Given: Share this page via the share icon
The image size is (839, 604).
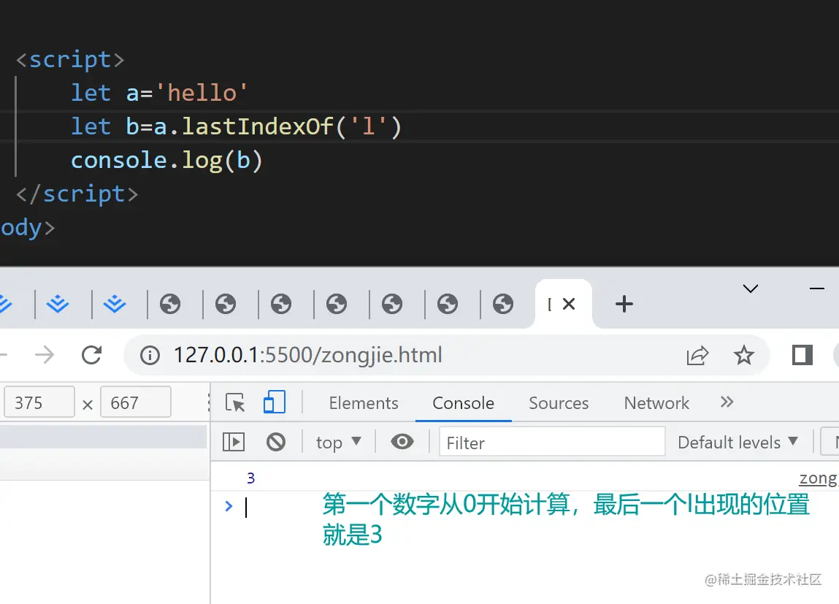Looking at the screenshot, I should coord(697,355).
